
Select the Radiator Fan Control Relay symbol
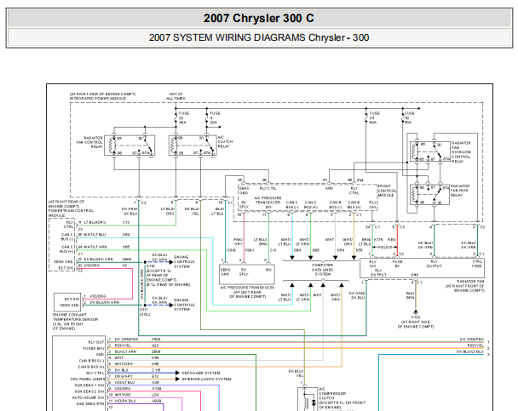[x=129, y=146]
